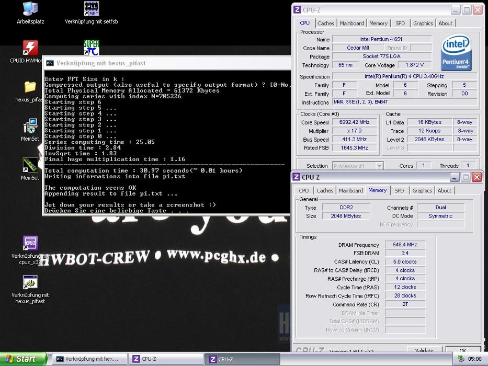Click the Core Voltage value 1.872 V
The height and width of the screenshot is (366, 488).
415,65
